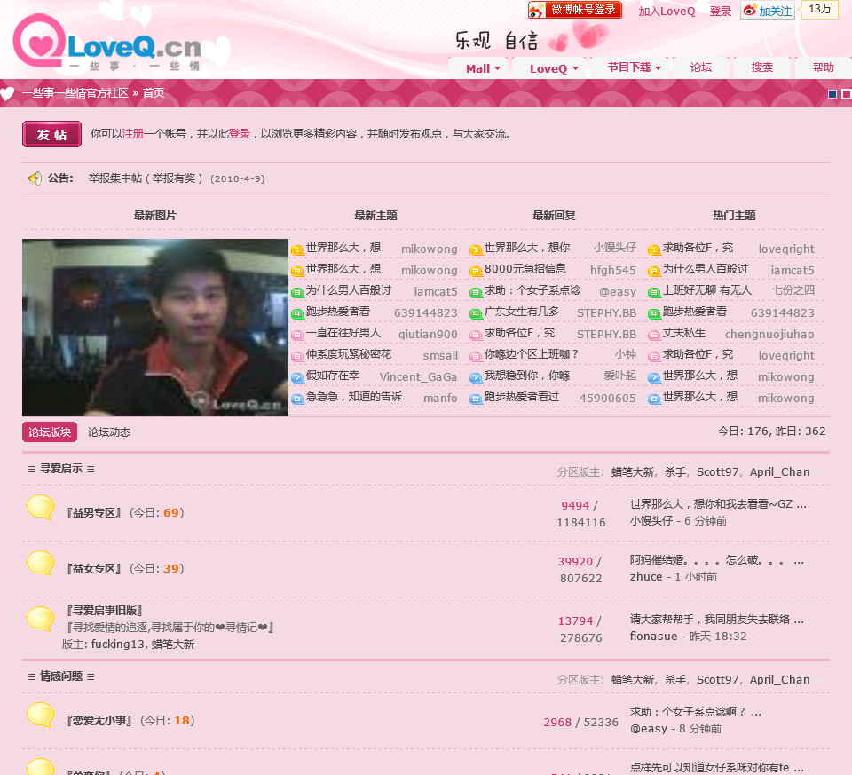Click moderator Scott97 in 寻爱启示 section

point(717,471)
